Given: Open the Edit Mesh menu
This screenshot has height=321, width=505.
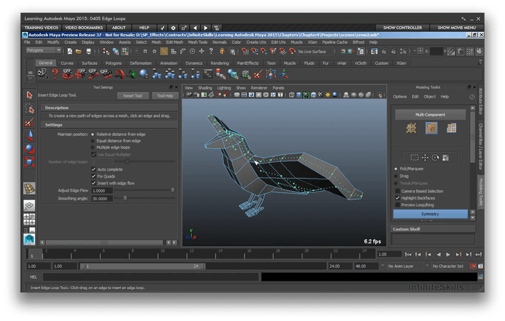Looking at the screenshot, I should coord(174,42).
